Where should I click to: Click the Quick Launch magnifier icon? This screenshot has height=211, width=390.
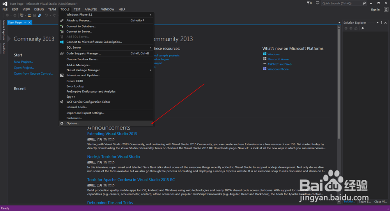[364, 3]
